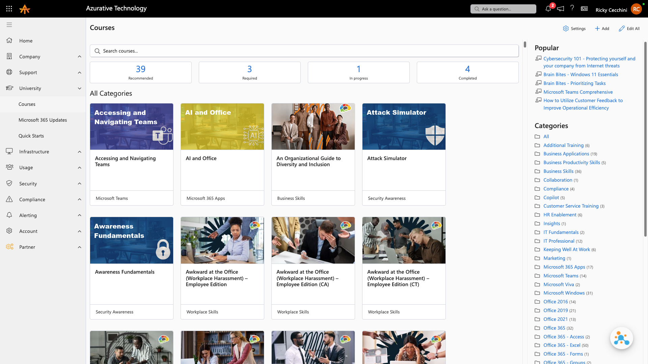Expand the Compliance menu chevron

[80, 199]
